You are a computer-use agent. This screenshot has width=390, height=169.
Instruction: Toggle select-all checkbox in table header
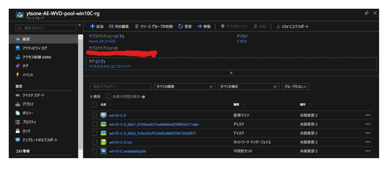[x=94, y=105]
